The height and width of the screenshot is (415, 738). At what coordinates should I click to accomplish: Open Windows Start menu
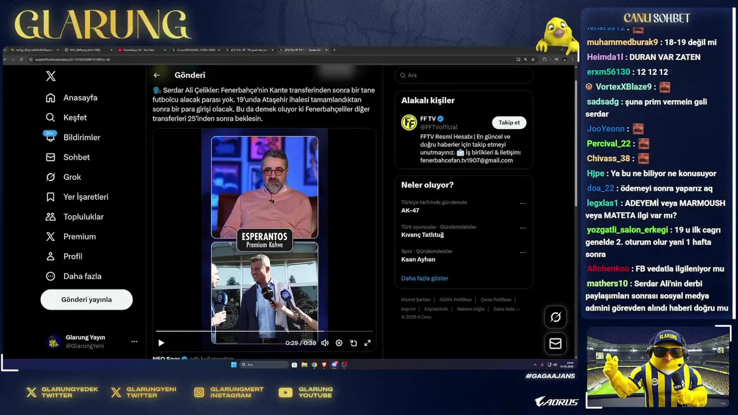click(x=234, y=365)
